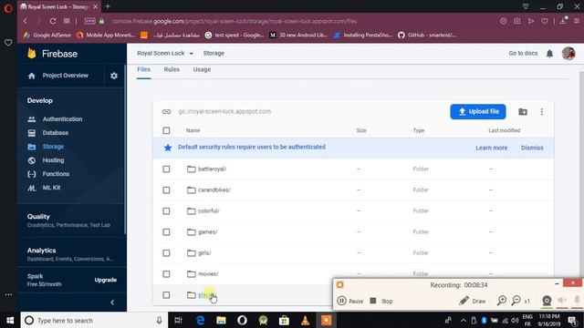
Task: Open the Functions section
Action: 56,174
